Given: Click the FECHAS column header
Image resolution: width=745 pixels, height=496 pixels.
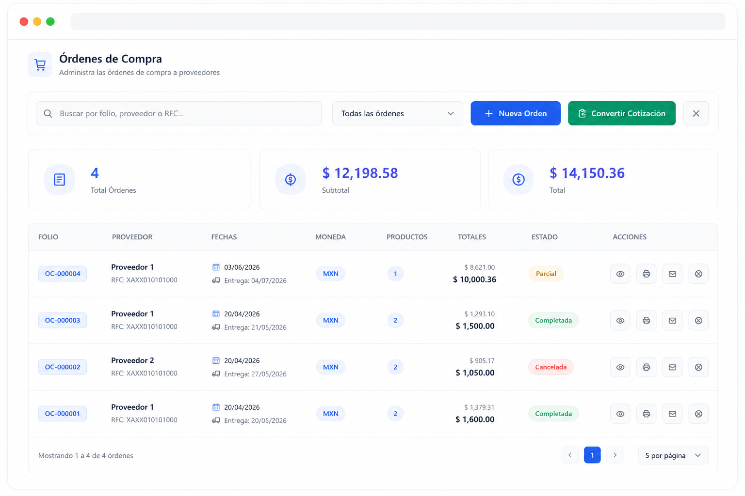Looking at the screenshot, I should tap(224, 237).
